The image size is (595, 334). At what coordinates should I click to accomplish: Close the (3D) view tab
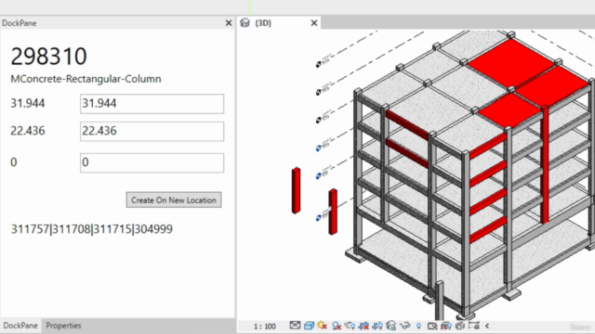pyautogui.click(x=314, y=23)
